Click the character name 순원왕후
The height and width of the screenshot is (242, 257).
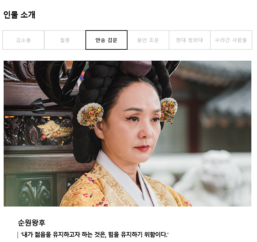(31, 223)
